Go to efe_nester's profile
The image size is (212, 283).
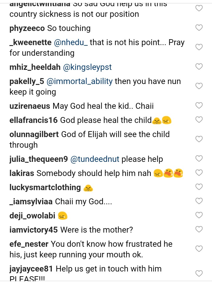click(29, 244)
